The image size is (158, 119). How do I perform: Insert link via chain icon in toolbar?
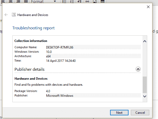[87, 1]
